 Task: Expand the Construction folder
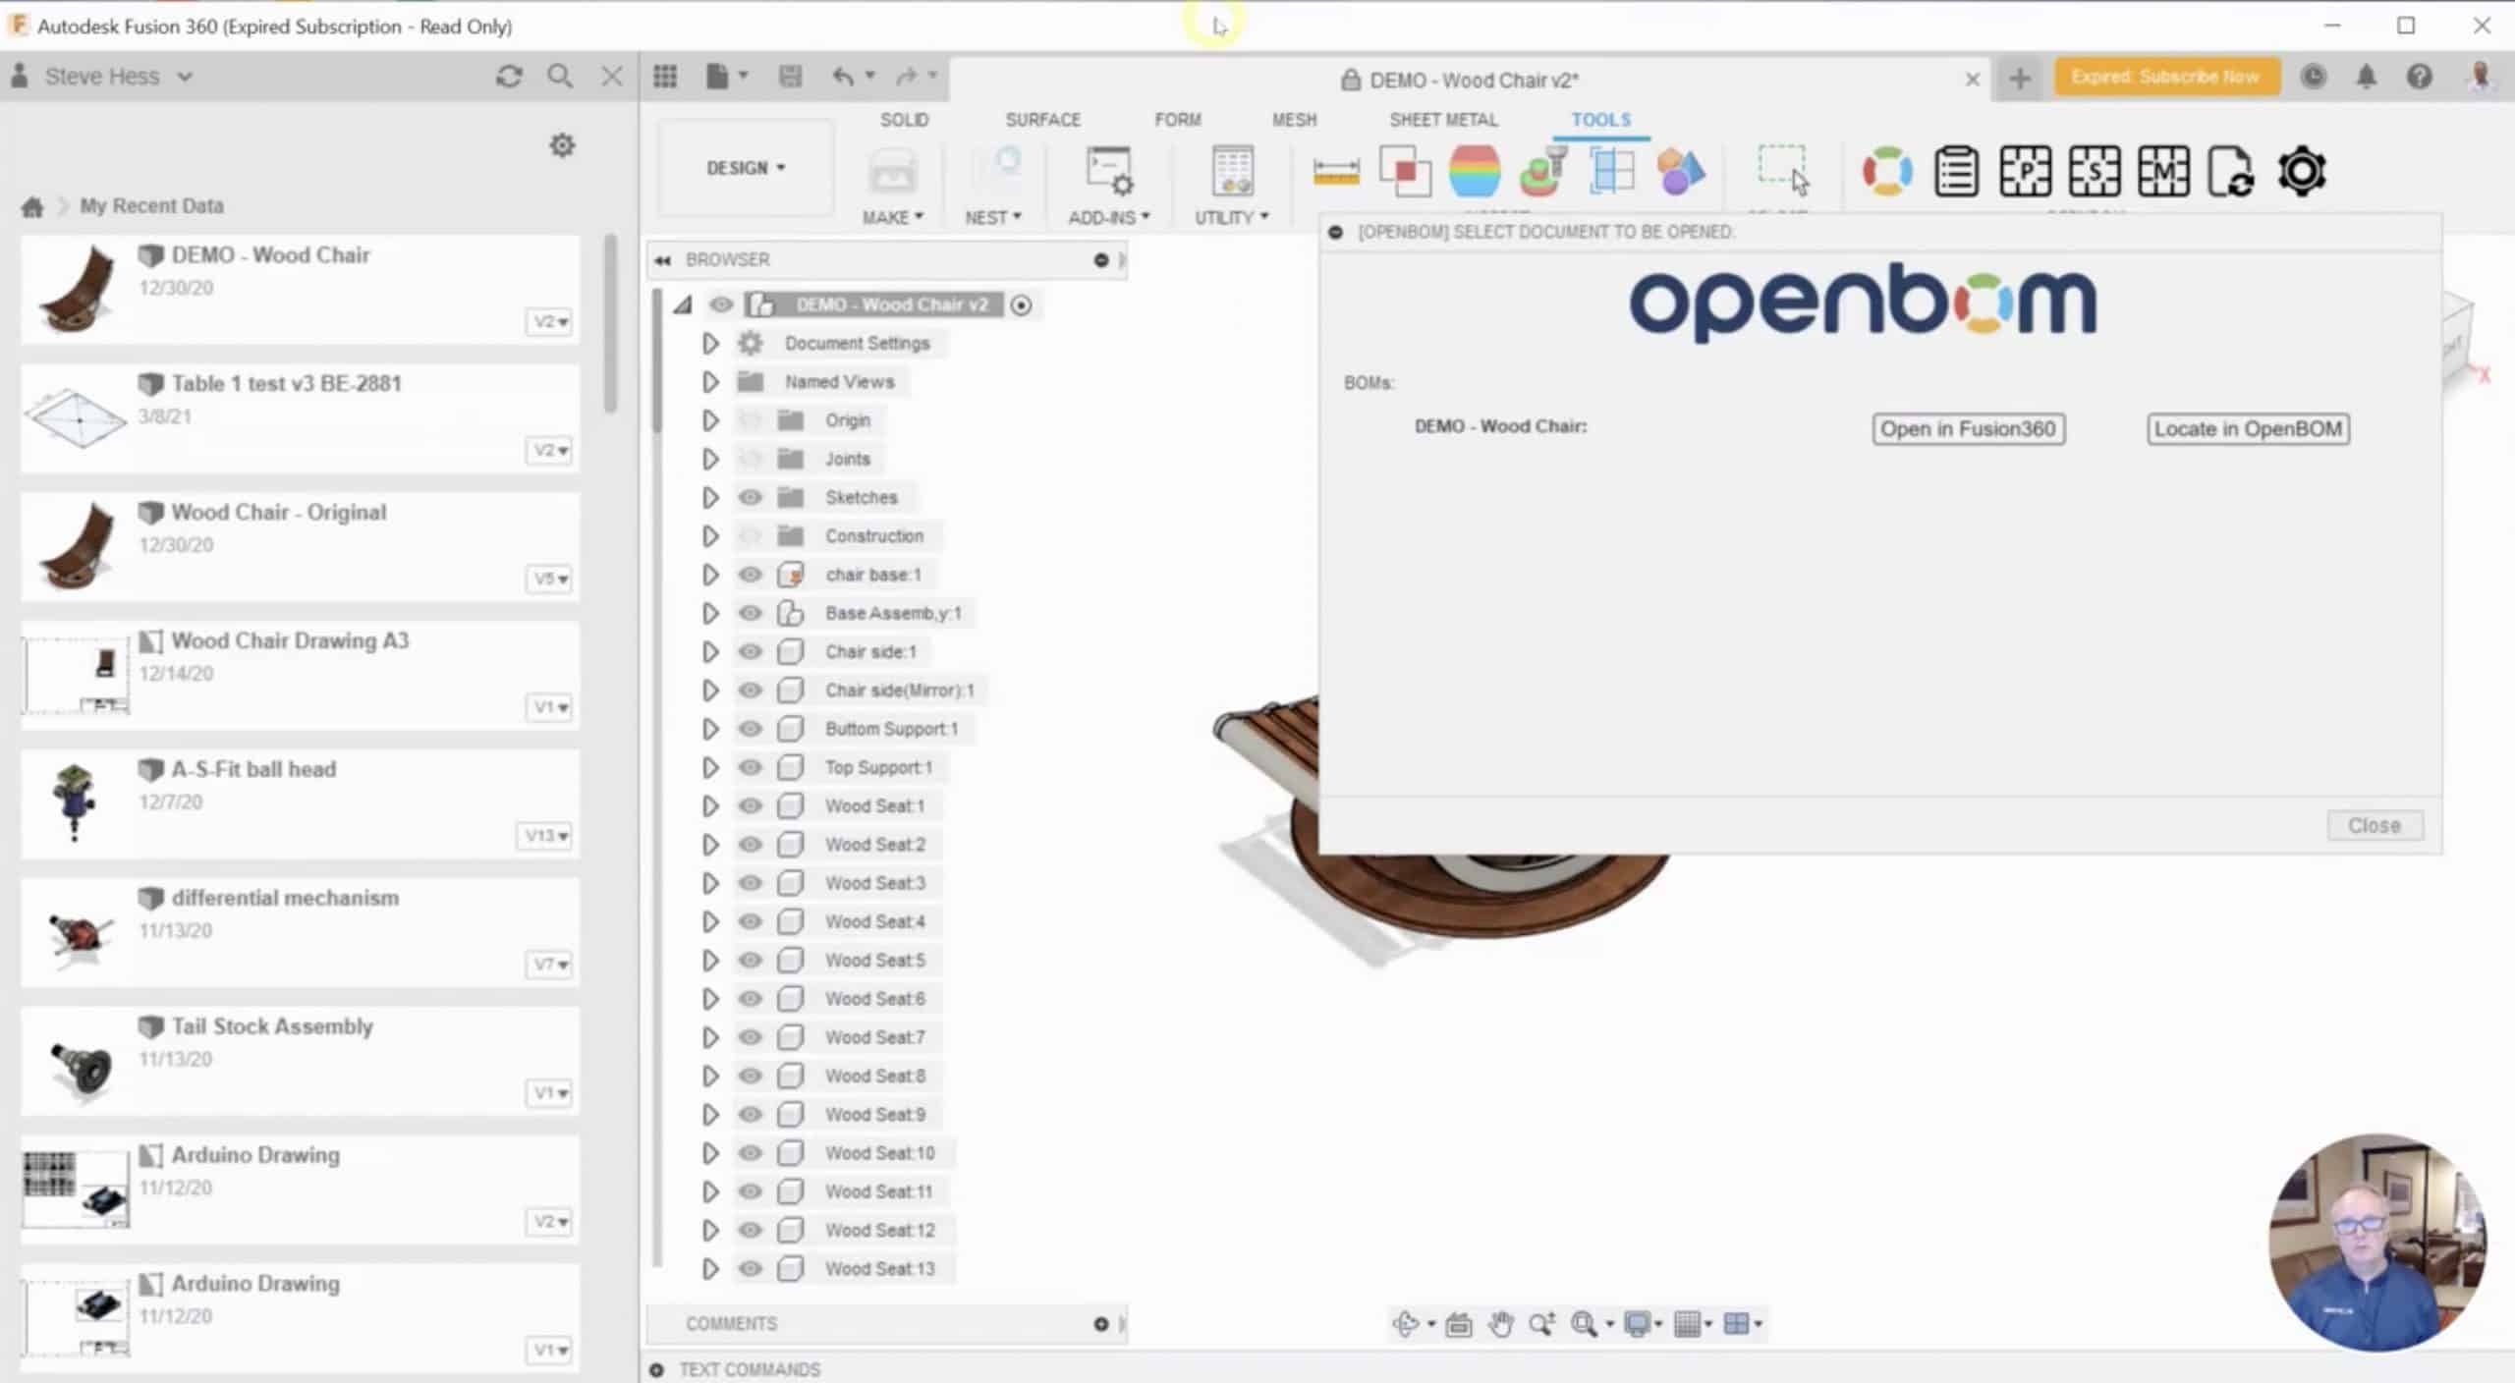click(710, 536)
